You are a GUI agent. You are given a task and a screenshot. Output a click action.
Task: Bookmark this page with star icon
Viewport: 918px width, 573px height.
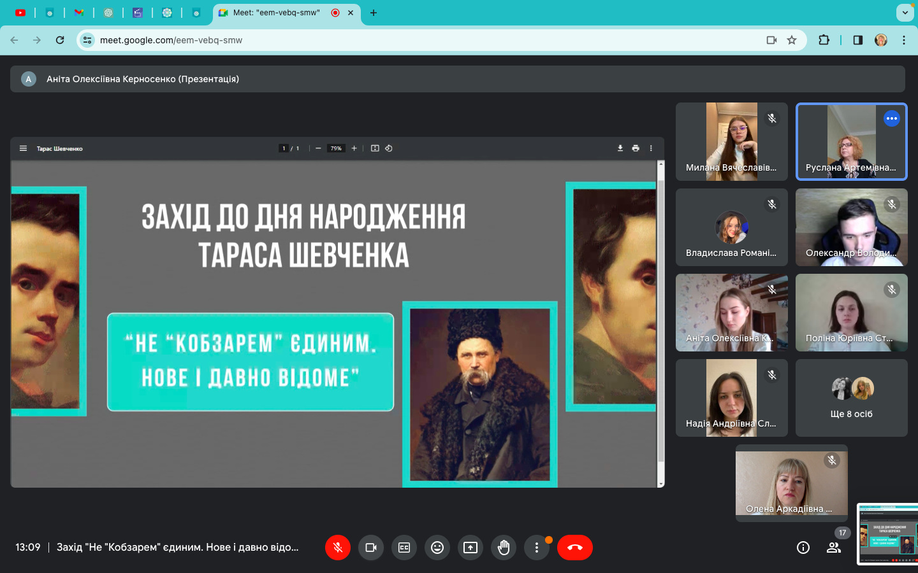pos(792,40)
